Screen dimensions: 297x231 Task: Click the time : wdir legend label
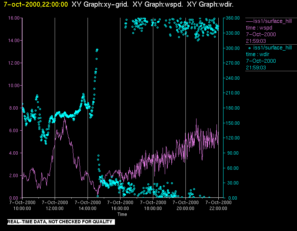[257, 55]
